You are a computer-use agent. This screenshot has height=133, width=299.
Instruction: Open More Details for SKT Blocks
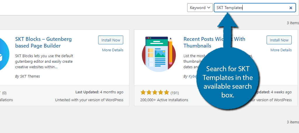tap(113, 50)
